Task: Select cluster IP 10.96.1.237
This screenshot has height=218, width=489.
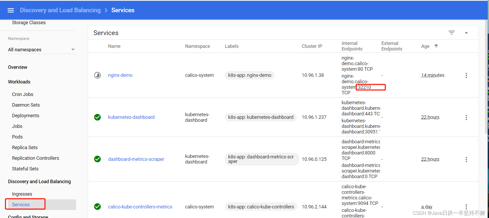Action: (x=314, y=117)
